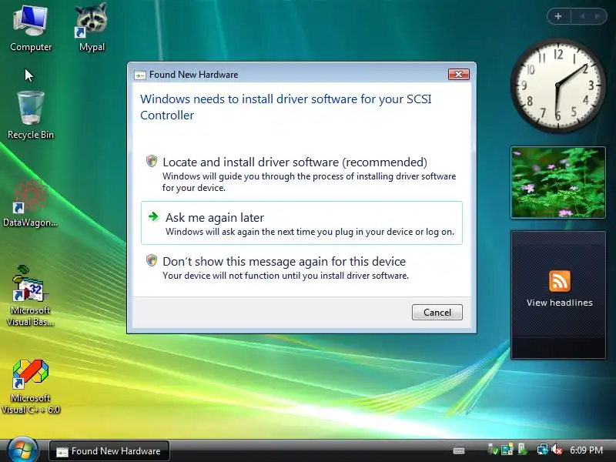
Task: Click the muted volume tray icon
Action: (x=557, y=450)
